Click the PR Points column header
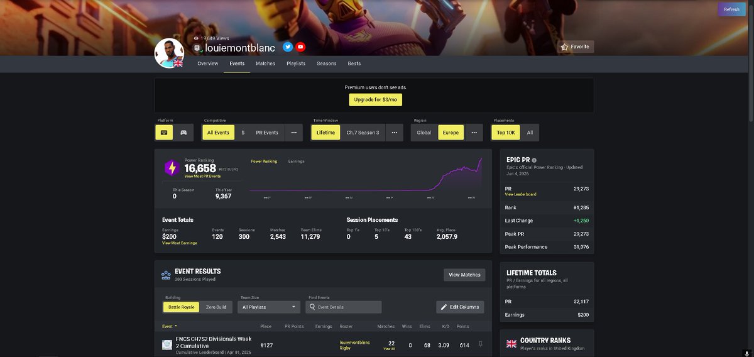This screenshot has width=754, height=357. tap(295, 326)
